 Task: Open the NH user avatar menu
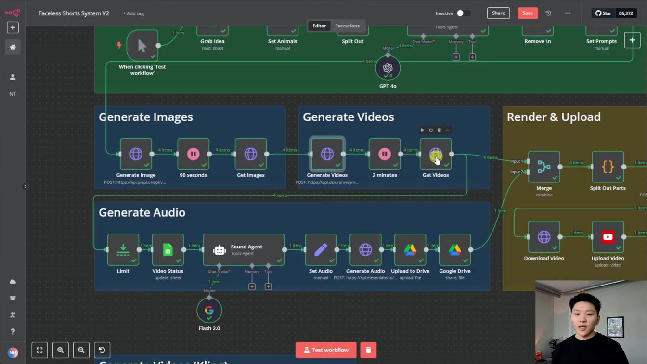(x=13, y=353)
